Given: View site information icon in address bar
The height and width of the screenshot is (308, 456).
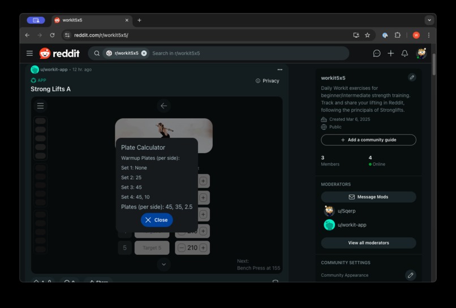Looking at the screenshot, I should click(x=67, y=35).
